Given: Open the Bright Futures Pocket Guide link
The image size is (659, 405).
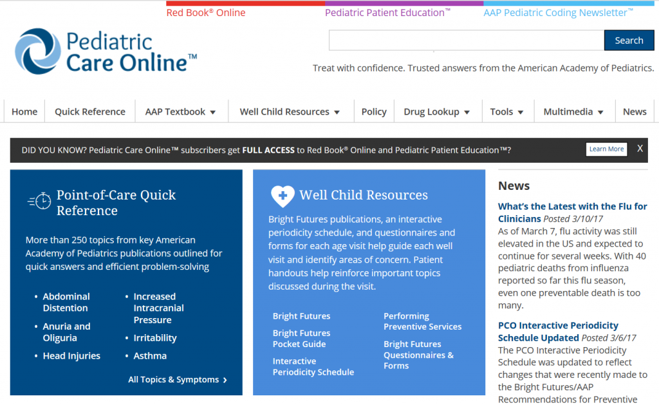Looking at the screenshot, I should (x=301, y=338).
